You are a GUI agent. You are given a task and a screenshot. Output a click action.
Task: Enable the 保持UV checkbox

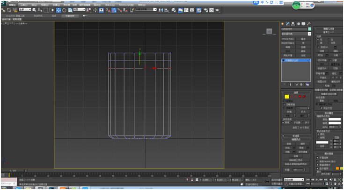[319, 47]
